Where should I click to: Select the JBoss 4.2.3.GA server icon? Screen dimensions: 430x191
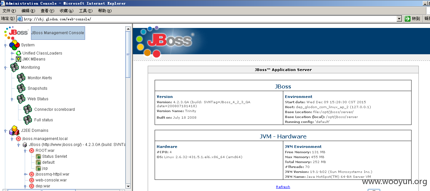click(25, 145)
